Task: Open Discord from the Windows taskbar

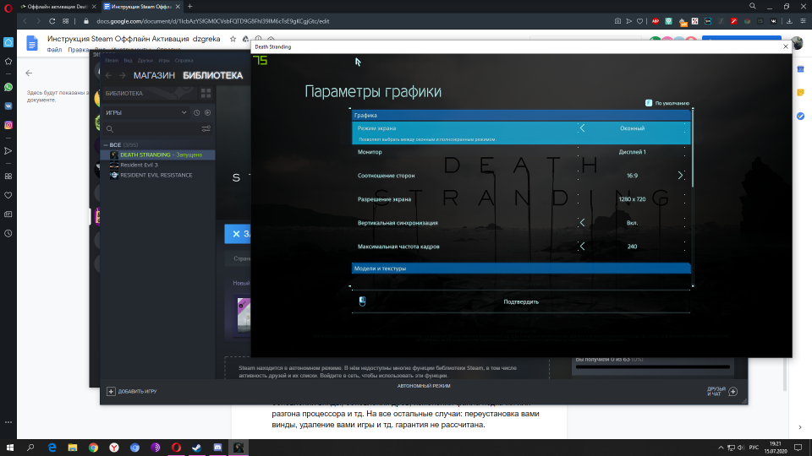Action: coord(217,448)
